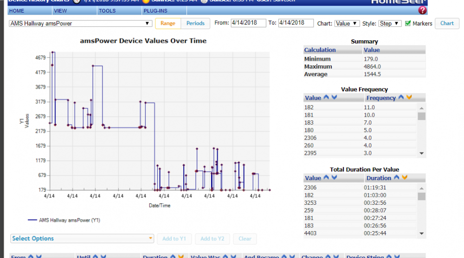Switch to Range mode
The height and width of the screenshot is (258, 464).
click(168, 23)
